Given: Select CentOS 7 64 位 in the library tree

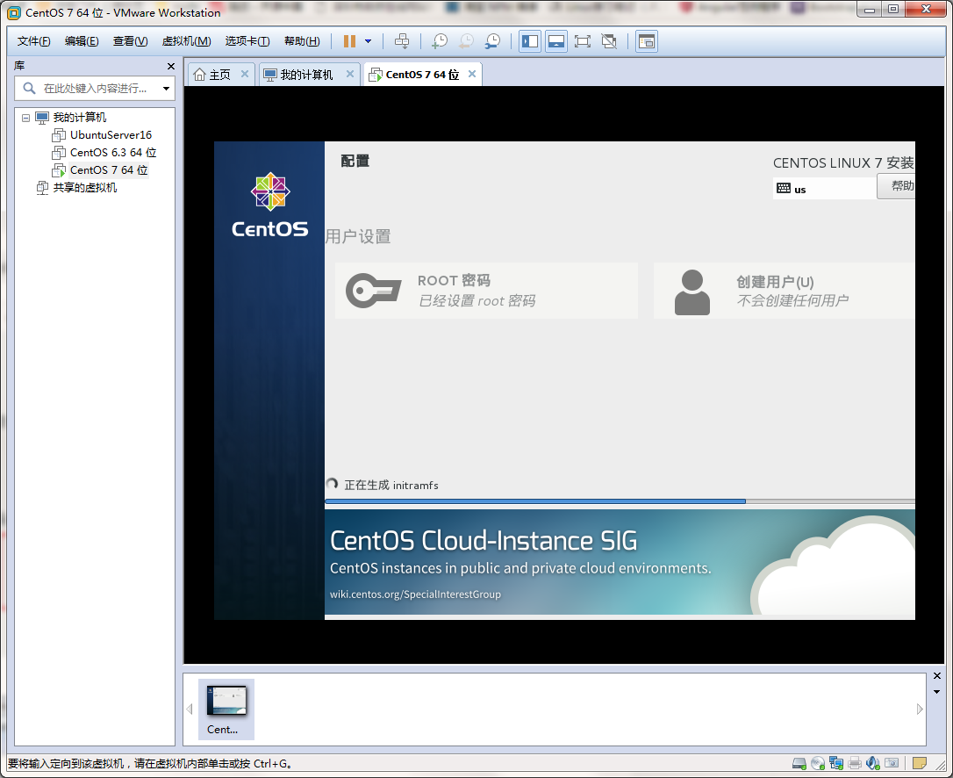Looking at the screenshot, I should (108, 170).
